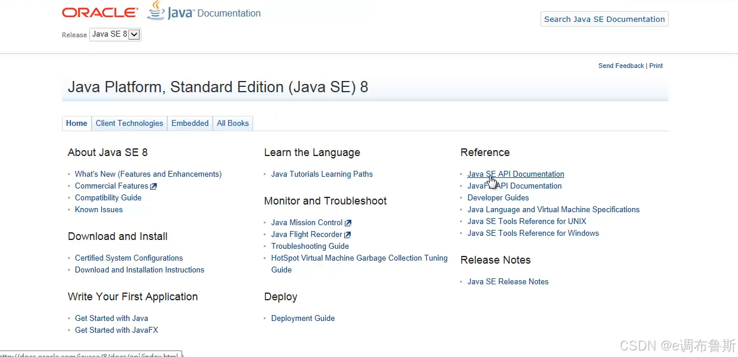Image resolution: width=738 pixels, height=357 pixels.
Task: Open Get Started with JavaFX
Action: click(116, 330)
